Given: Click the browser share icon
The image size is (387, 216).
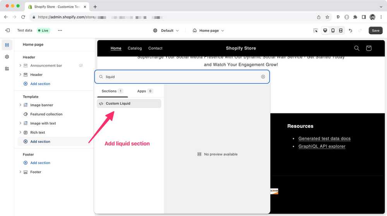Looking at the screenshot, I should [319, 17].
